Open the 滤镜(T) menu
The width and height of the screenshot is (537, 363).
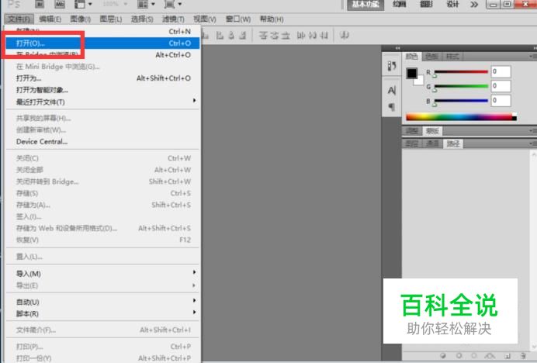pyautogui.click(x=173, y=19)
